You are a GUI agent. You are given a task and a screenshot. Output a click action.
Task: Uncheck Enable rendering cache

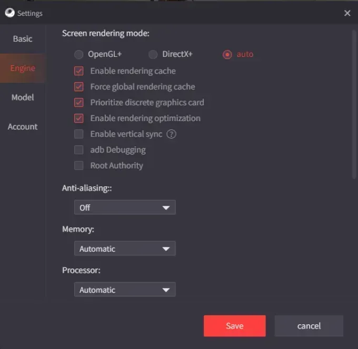[79, 71]
